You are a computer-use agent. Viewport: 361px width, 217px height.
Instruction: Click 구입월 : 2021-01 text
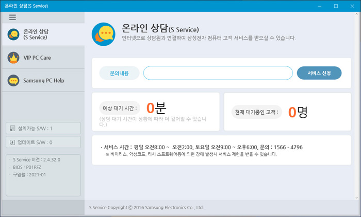tap(29, 175)
